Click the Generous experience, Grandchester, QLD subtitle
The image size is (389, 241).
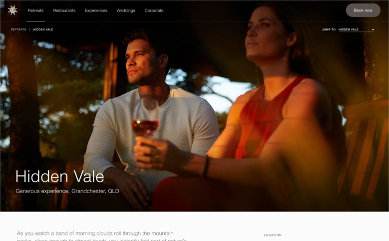pos(67,191)
